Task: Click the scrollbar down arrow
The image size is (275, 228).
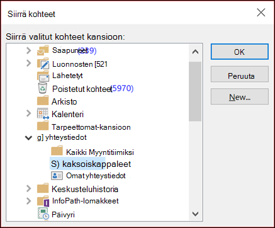Action: pos(195,214)
